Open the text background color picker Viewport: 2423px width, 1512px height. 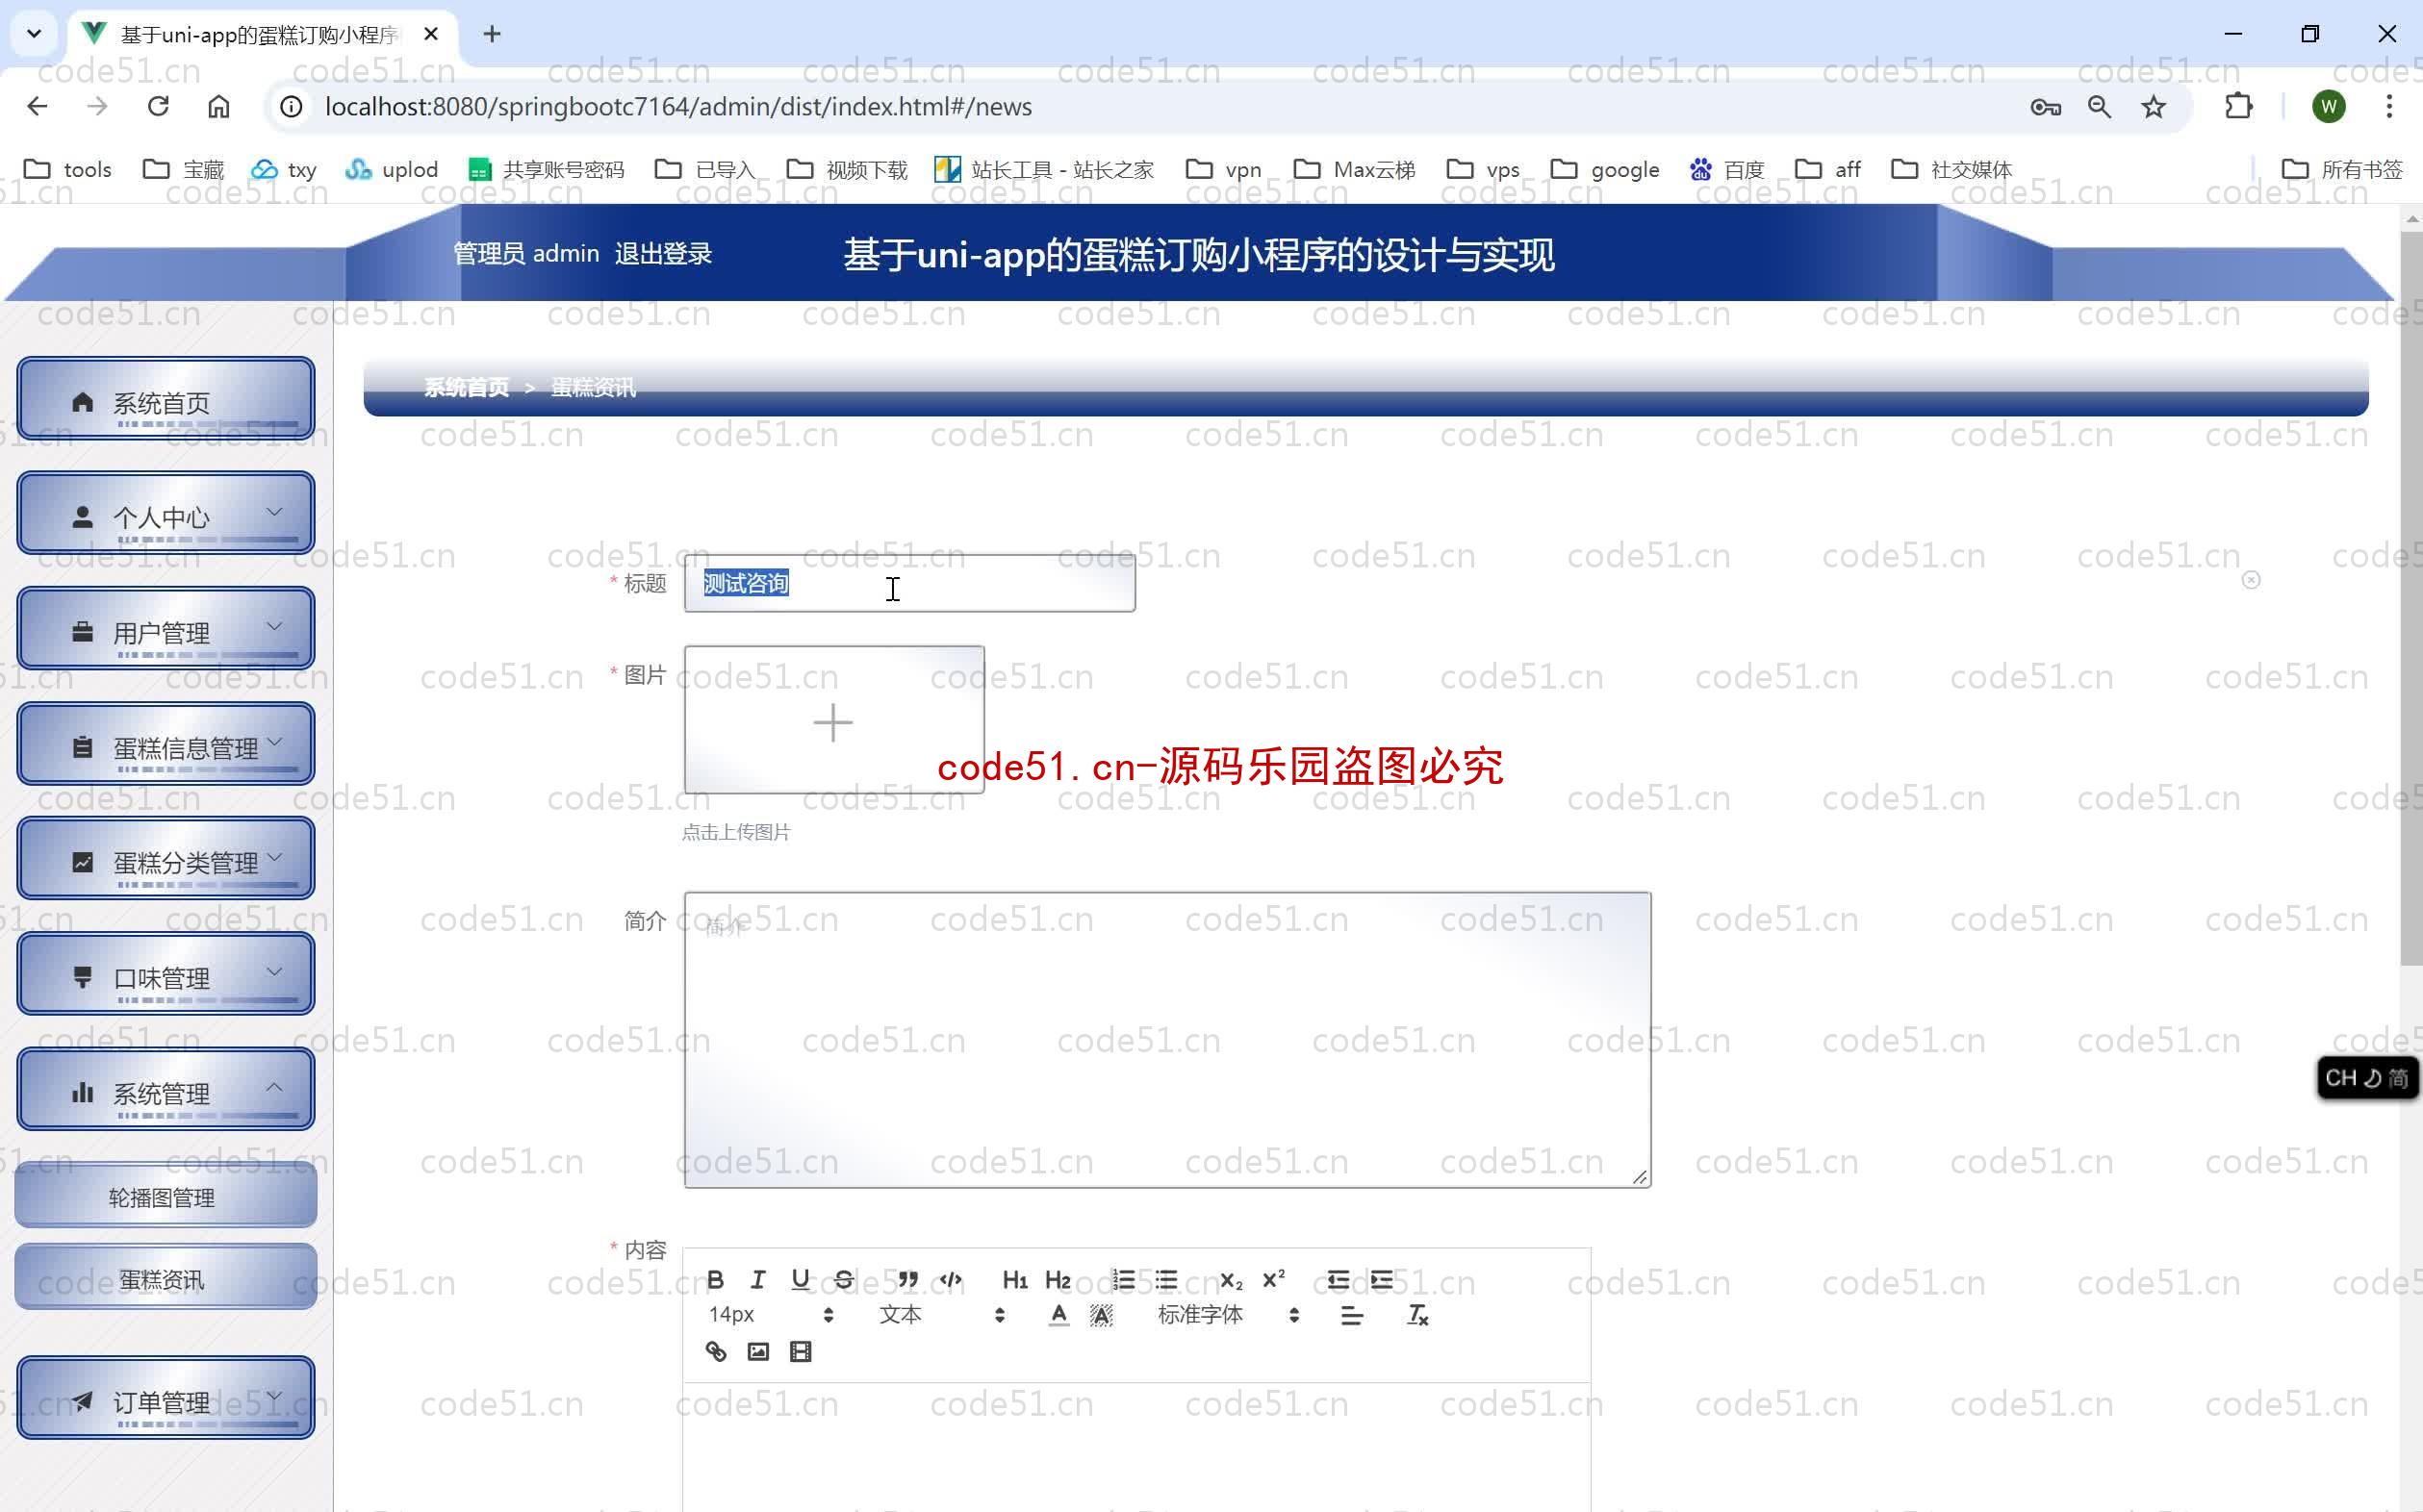1101,1315
